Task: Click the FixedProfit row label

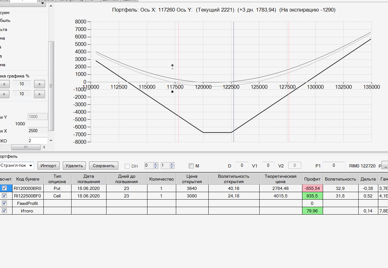Action: (x=28, y=203)
